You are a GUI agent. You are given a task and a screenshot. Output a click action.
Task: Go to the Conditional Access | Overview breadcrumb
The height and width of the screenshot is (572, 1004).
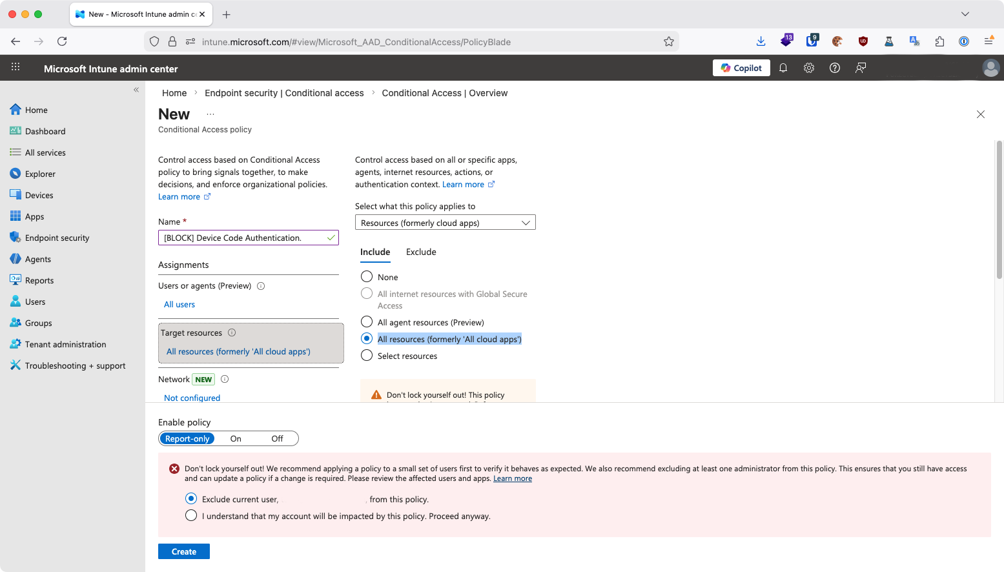pos(445,93)
